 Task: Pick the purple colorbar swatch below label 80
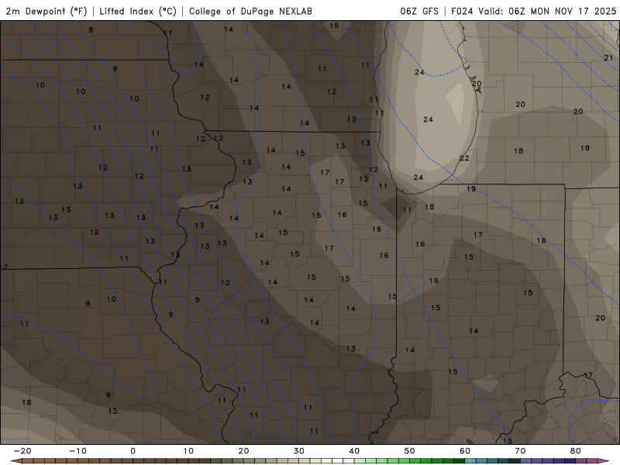tap(581, 461)
